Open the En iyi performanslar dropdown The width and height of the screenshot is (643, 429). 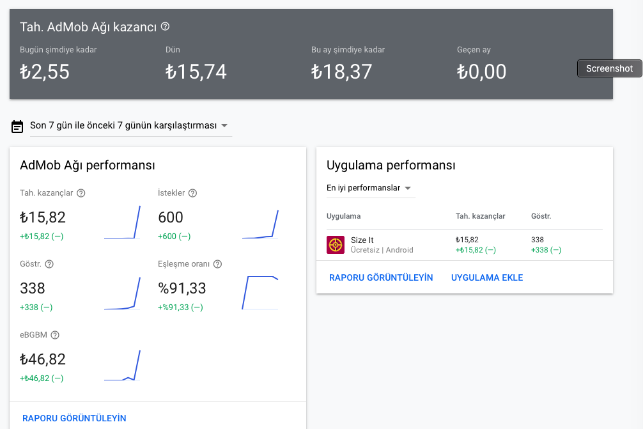pyautogui.click(x=371, y=188)
